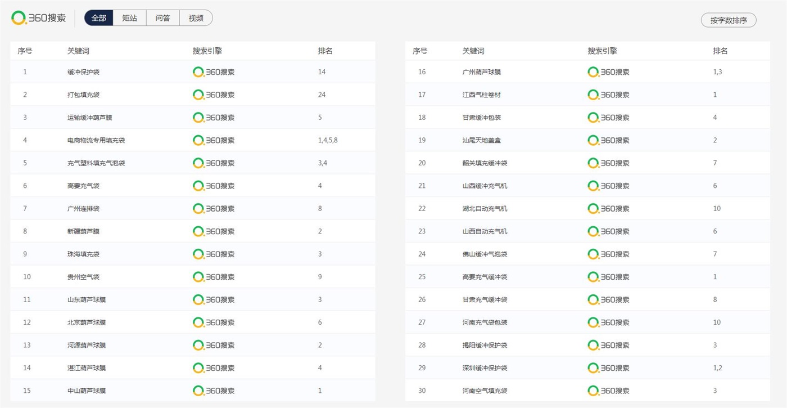The width and height of the screenshot is (787, 408).
Task: Click 360搜索 icon beside 中山葫芦球膜
Action: (x=214, y=391)
